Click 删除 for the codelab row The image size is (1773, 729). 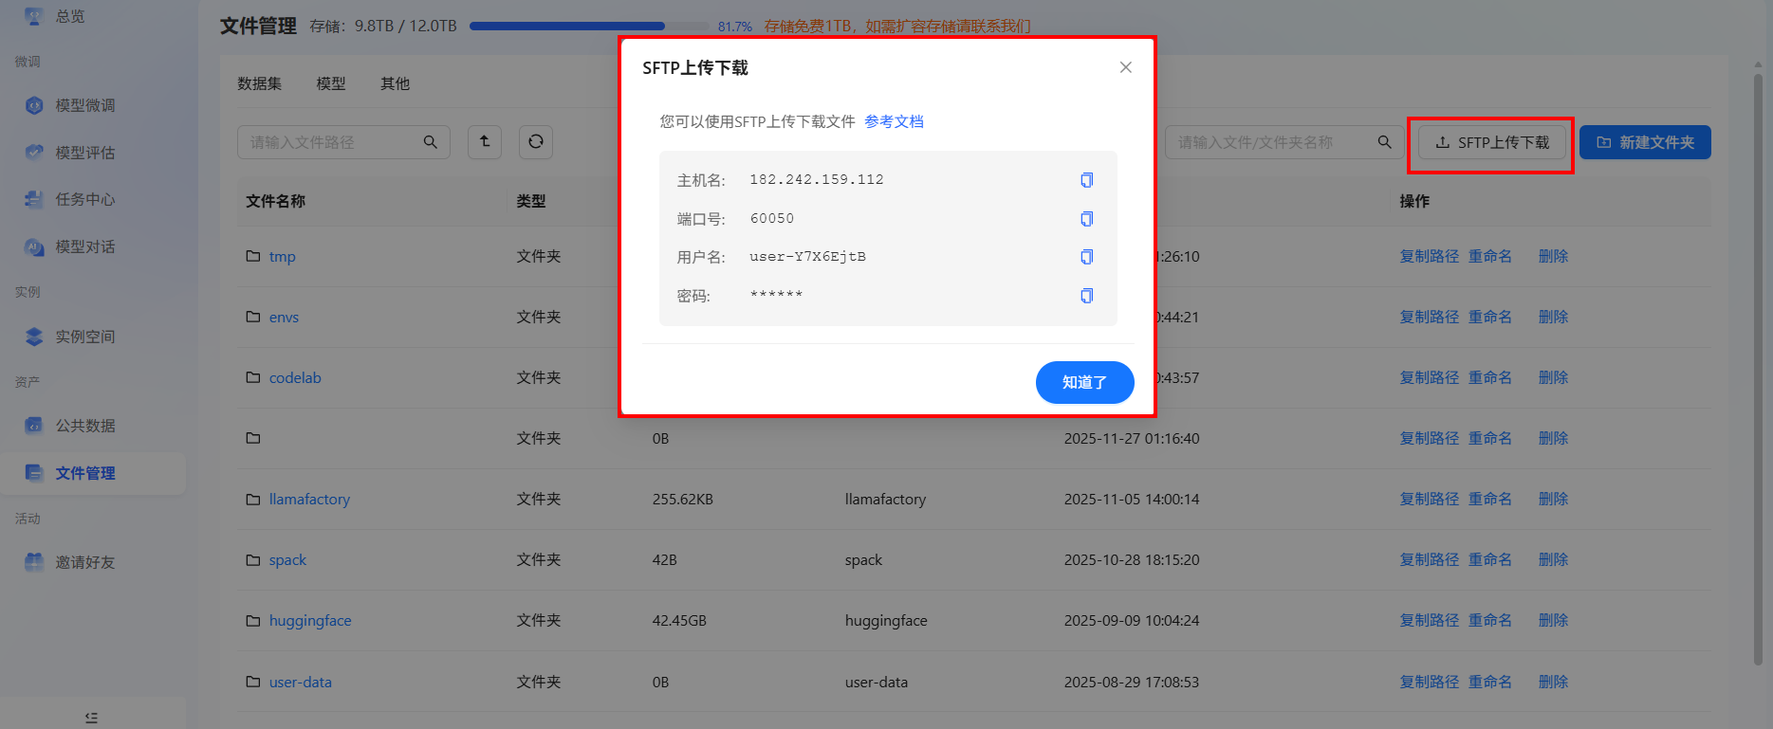coord(1553,377)
